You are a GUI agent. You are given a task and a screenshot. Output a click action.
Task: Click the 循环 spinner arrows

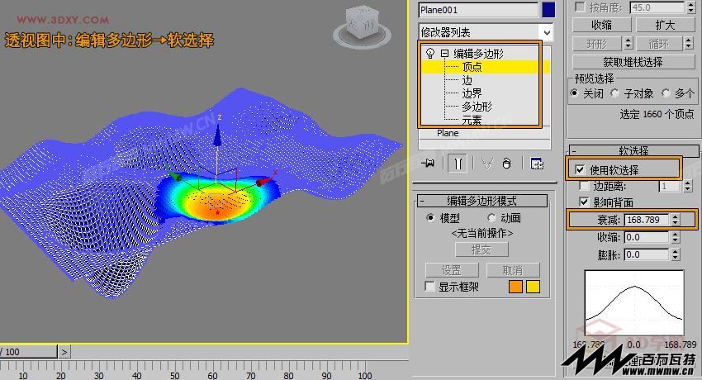[x=689, y=44]
